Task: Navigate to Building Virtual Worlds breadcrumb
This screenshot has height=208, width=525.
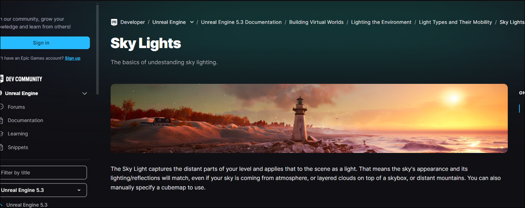Action: [x=317, y=22]
